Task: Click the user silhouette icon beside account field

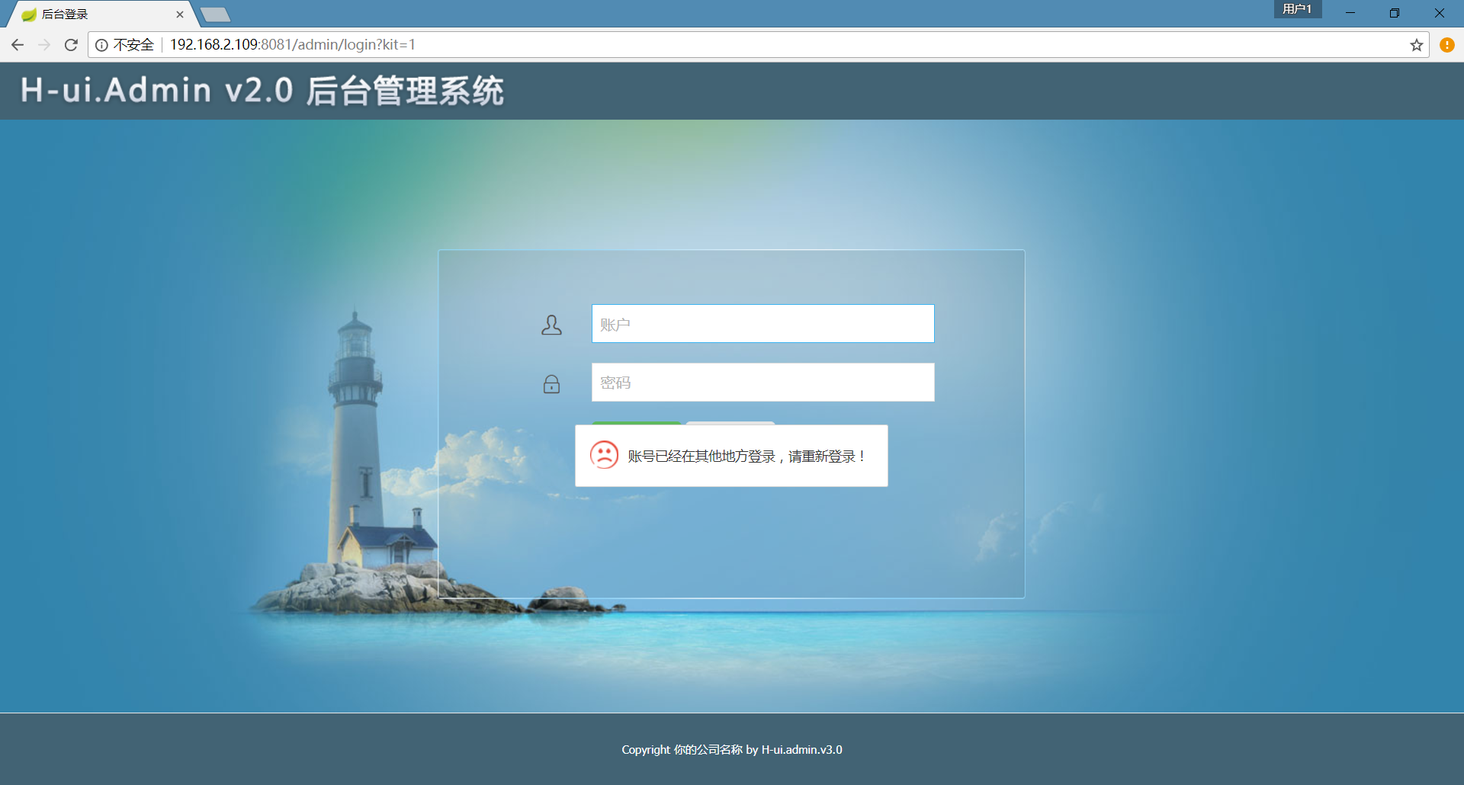Action: [x=551, y=325]
